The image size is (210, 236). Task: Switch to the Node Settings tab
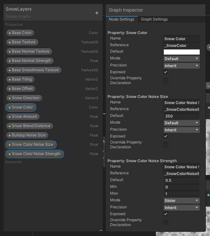click(121, 19)
